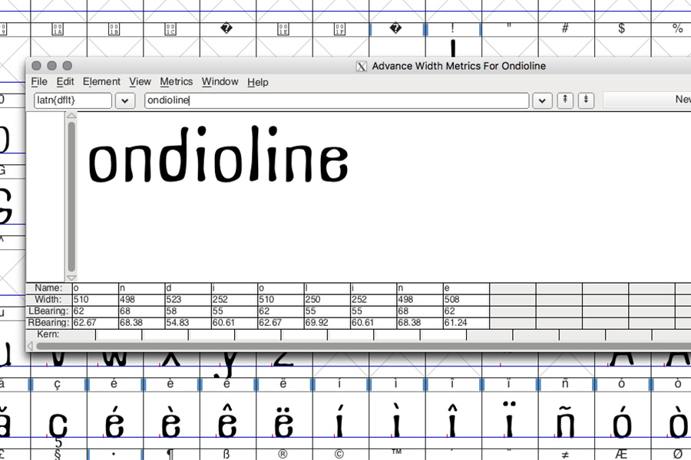Click the scrollbar down arrow in preview

point(71,278)
